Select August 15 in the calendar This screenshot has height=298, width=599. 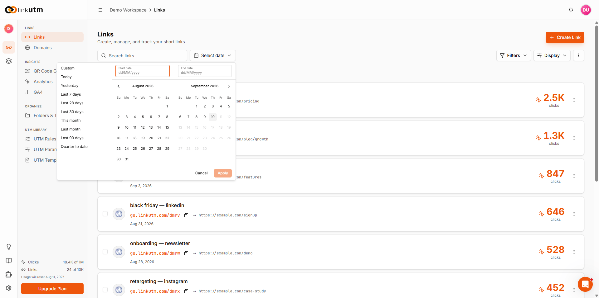pyautogui.click(x=167, y=127)
